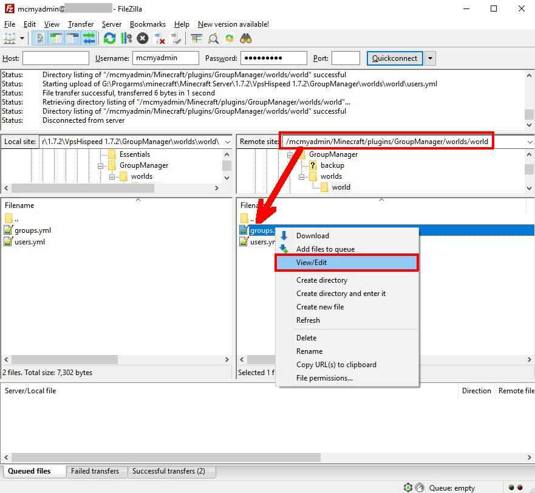Toggle remote directory tree display

point(72,39)
